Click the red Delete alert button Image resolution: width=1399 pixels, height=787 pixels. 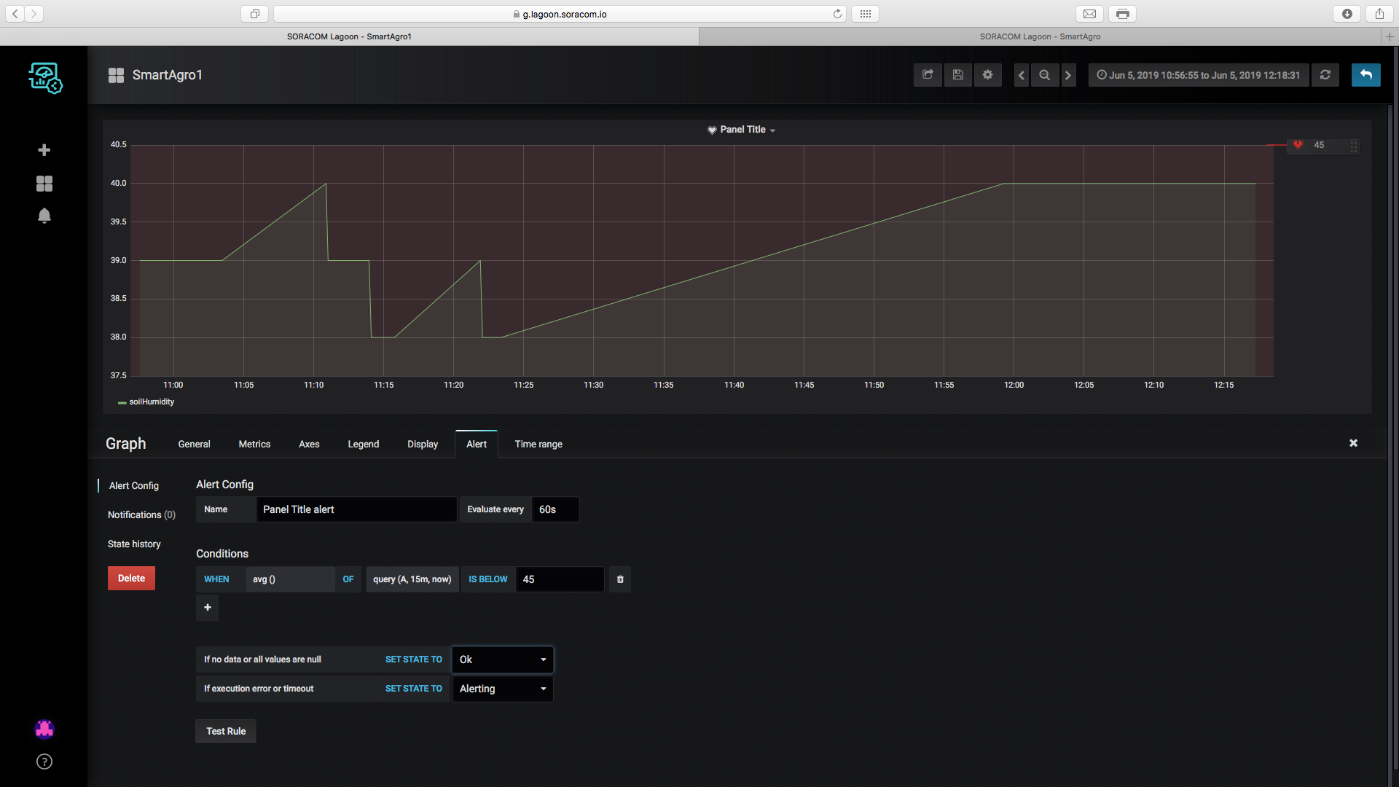pyautogui.click(x=131, y=579)
